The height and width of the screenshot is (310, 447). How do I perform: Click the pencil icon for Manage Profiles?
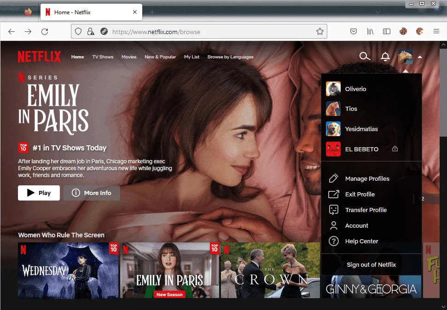[x=333, y=178]
